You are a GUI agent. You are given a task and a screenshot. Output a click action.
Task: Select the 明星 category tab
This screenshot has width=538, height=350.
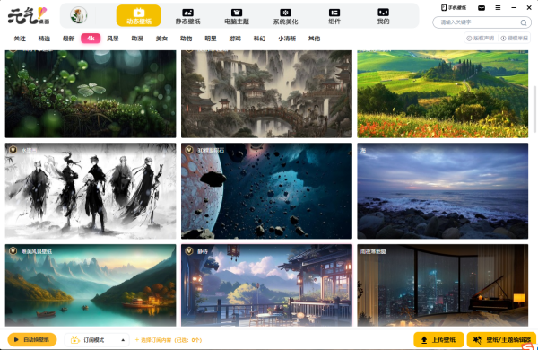point(211,39)
